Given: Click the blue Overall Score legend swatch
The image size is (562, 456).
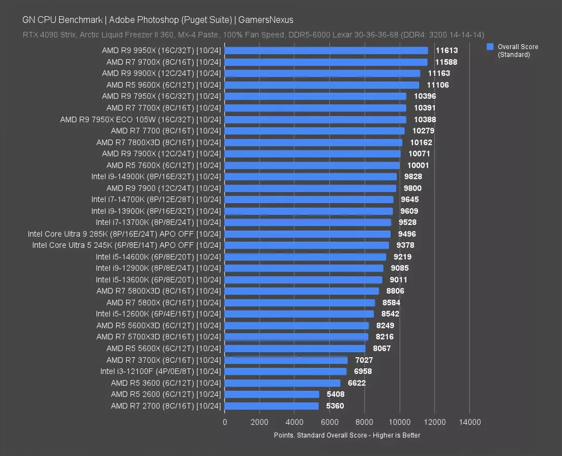Looking at the screenshot, I should pos(490,47).
